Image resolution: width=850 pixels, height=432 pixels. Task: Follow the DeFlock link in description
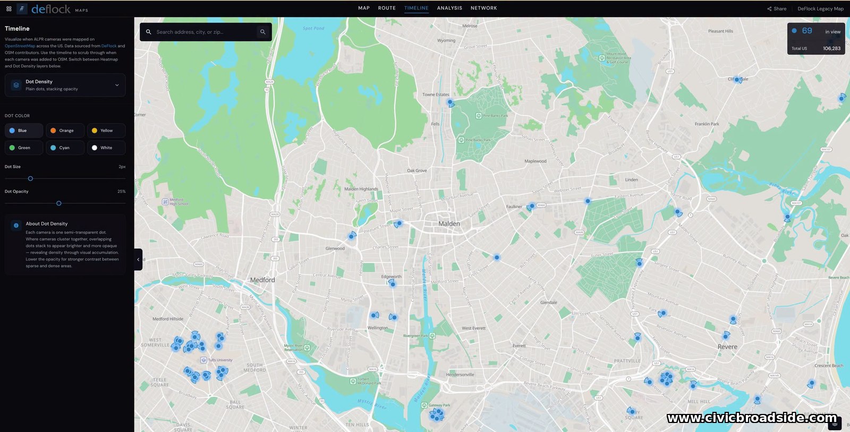(x=109, y=46)
